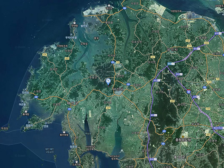This screenshot has width=224, height=168.
Task: Click the route 30 expressway shield
Action: click(x=188, y=92)
